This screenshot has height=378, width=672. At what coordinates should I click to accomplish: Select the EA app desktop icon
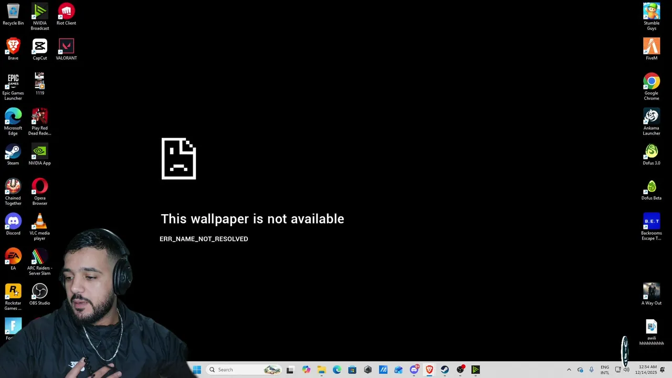tap(13, 259)
